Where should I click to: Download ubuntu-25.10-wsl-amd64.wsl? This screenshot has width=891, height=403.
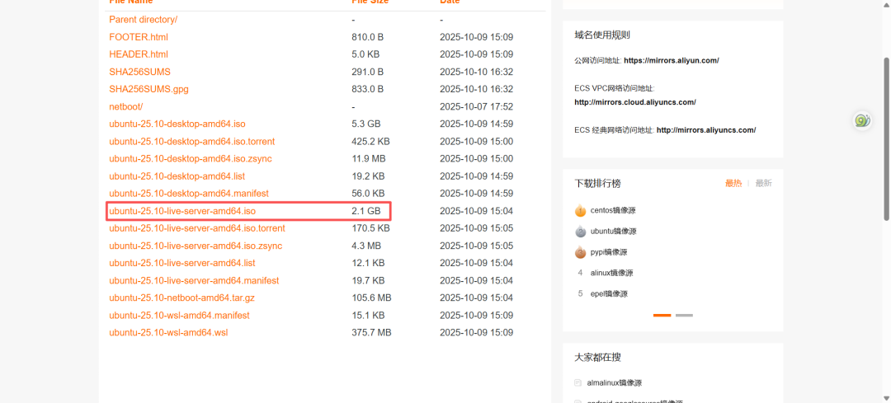pyautogui.click(x=169, y=332)
